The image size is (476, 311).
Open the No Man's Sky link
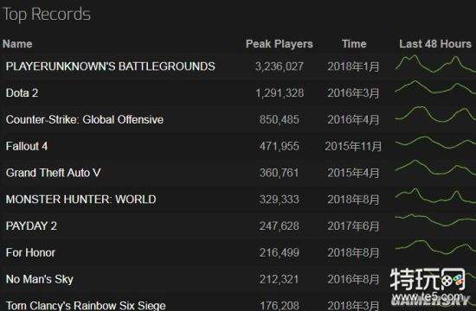(x=40, y=279)
